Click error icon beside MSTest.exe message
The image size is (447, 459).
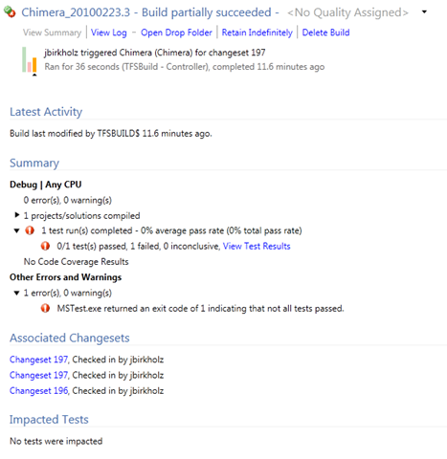click(x=45, y=309)
